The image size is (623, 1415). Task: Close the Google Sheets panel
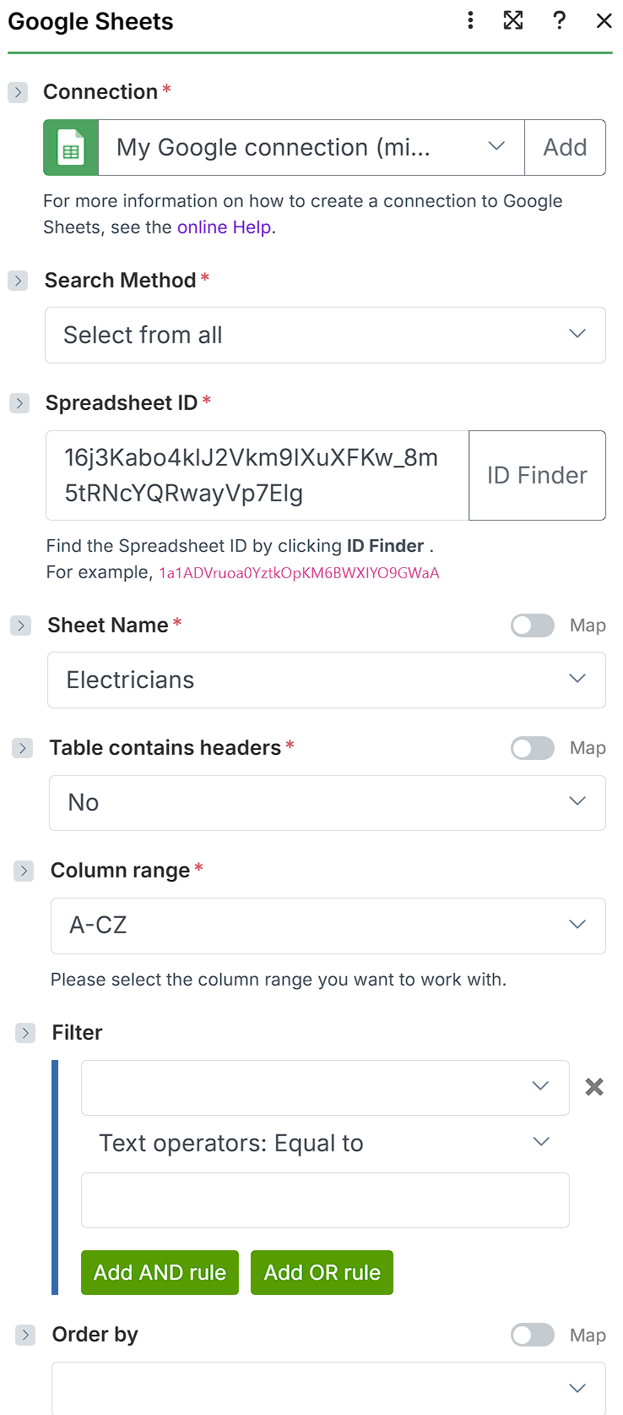[604, 20]
